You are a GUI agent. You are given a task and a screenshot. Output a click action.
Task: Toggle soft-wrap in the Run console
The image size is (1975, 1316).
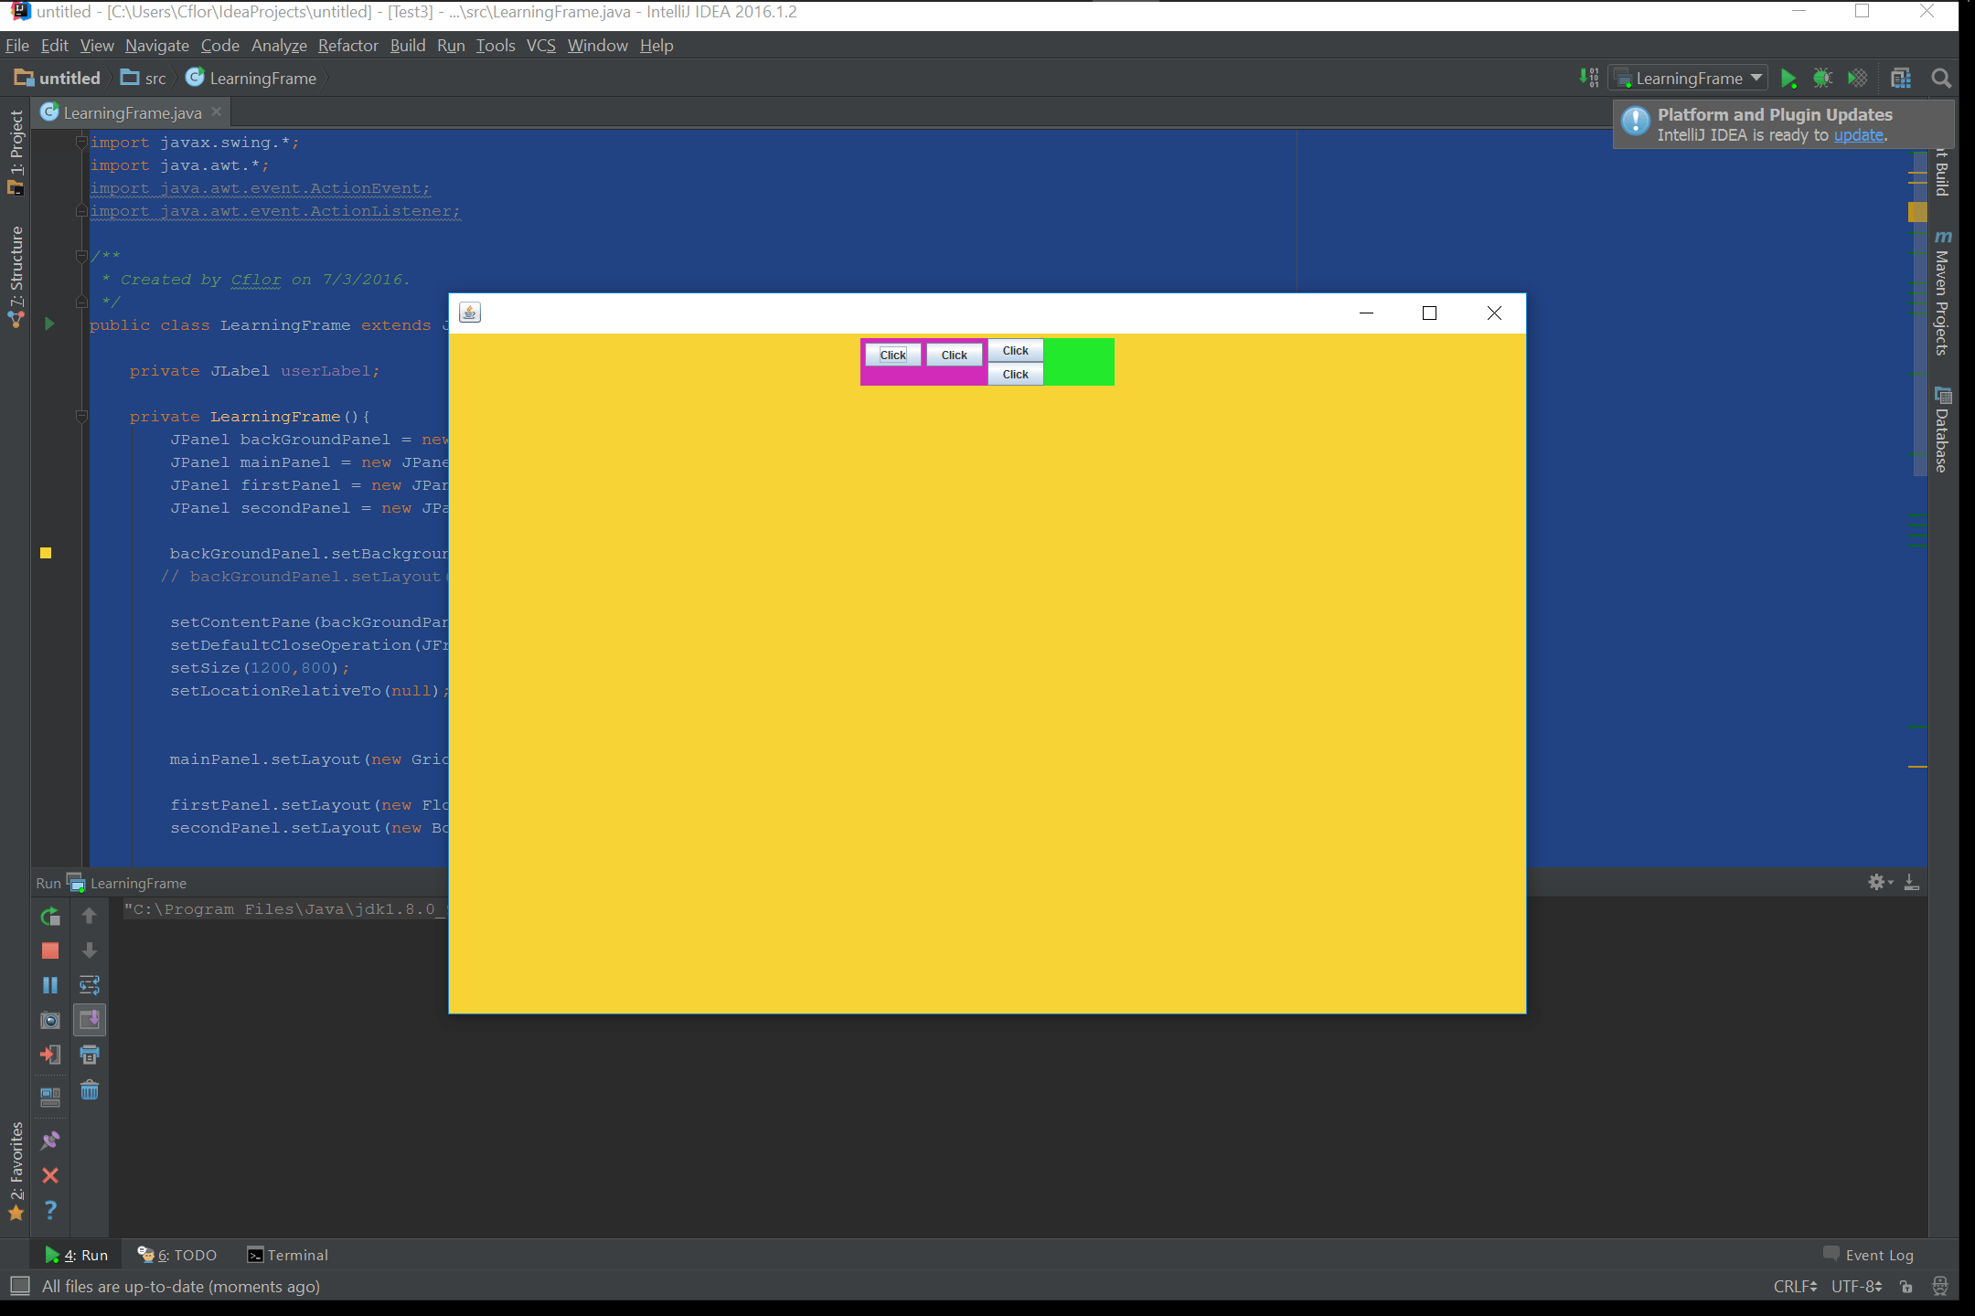click(89, 984)
